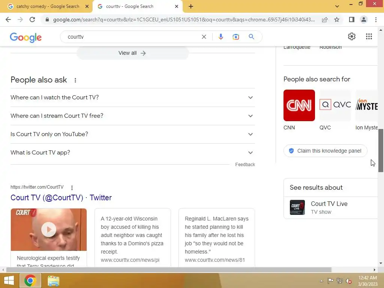Open the Google apps grid
The image size is (384, 288).
[369, 36]
